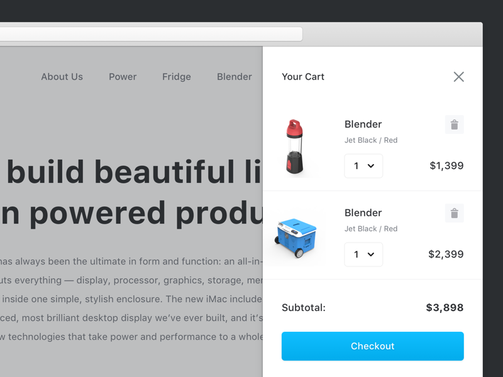Click the $3,898 subtotal amount
Image resolution: width=503 pixels, height=377 pixels.
tap(445, 308)
